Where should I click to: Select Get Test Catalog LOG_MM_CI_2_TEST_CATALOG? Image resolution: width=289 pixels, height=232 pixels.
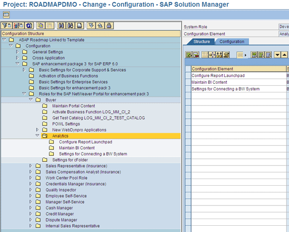98,118
